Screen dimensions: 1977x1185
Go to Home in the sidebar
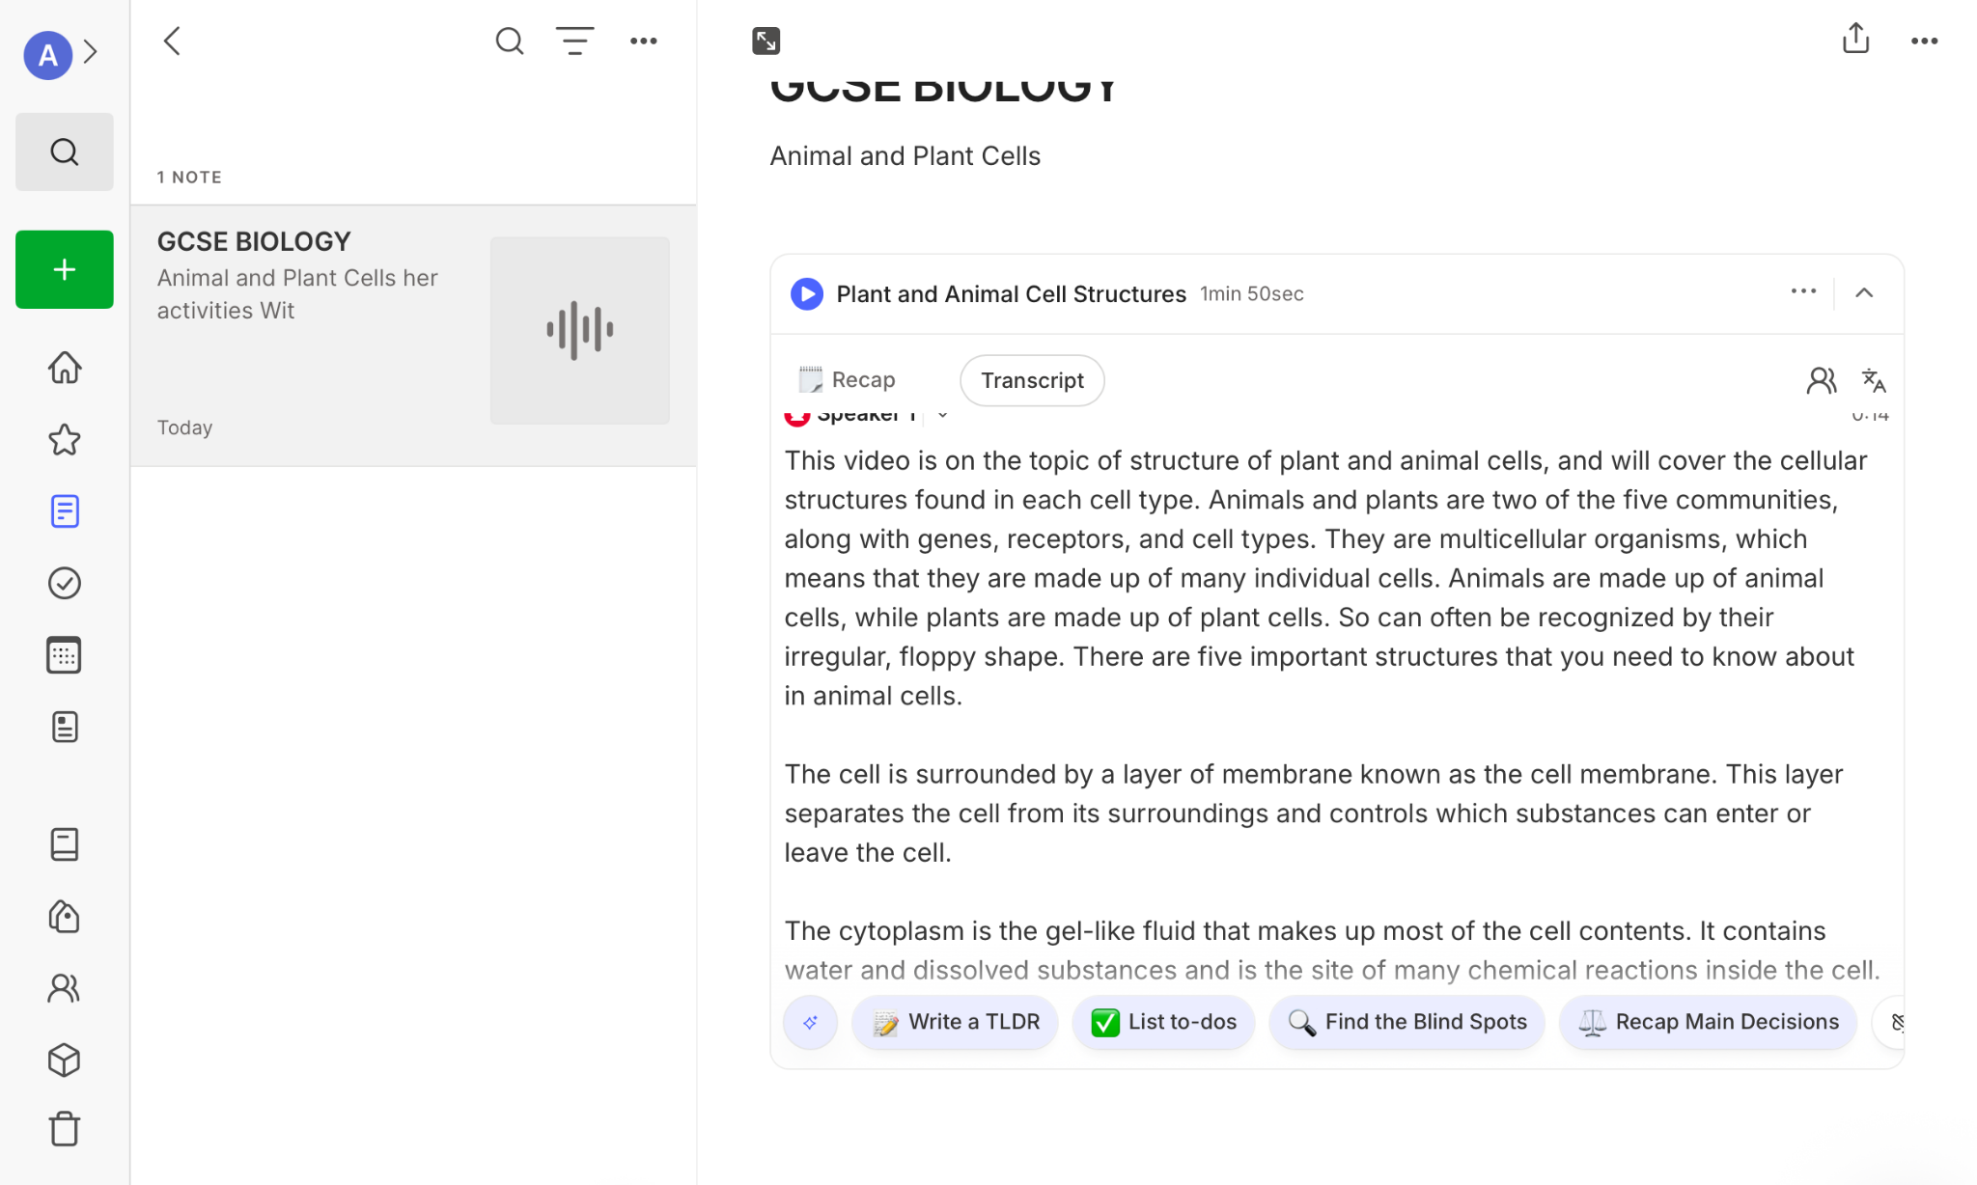point(65,368)
